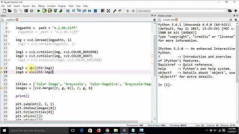Start debugging with the debug file icon
Screen dimensions: 239x134
coord(68,11)
